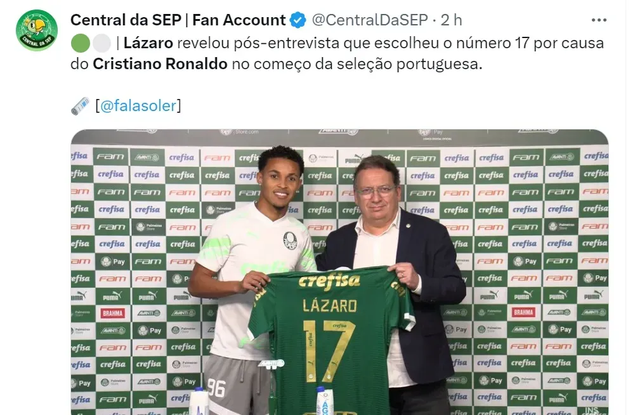Open the @CentralDaSEP handle link
This screenshot has height=415, width=635.
pyautogui.click(x=369, y=20)
